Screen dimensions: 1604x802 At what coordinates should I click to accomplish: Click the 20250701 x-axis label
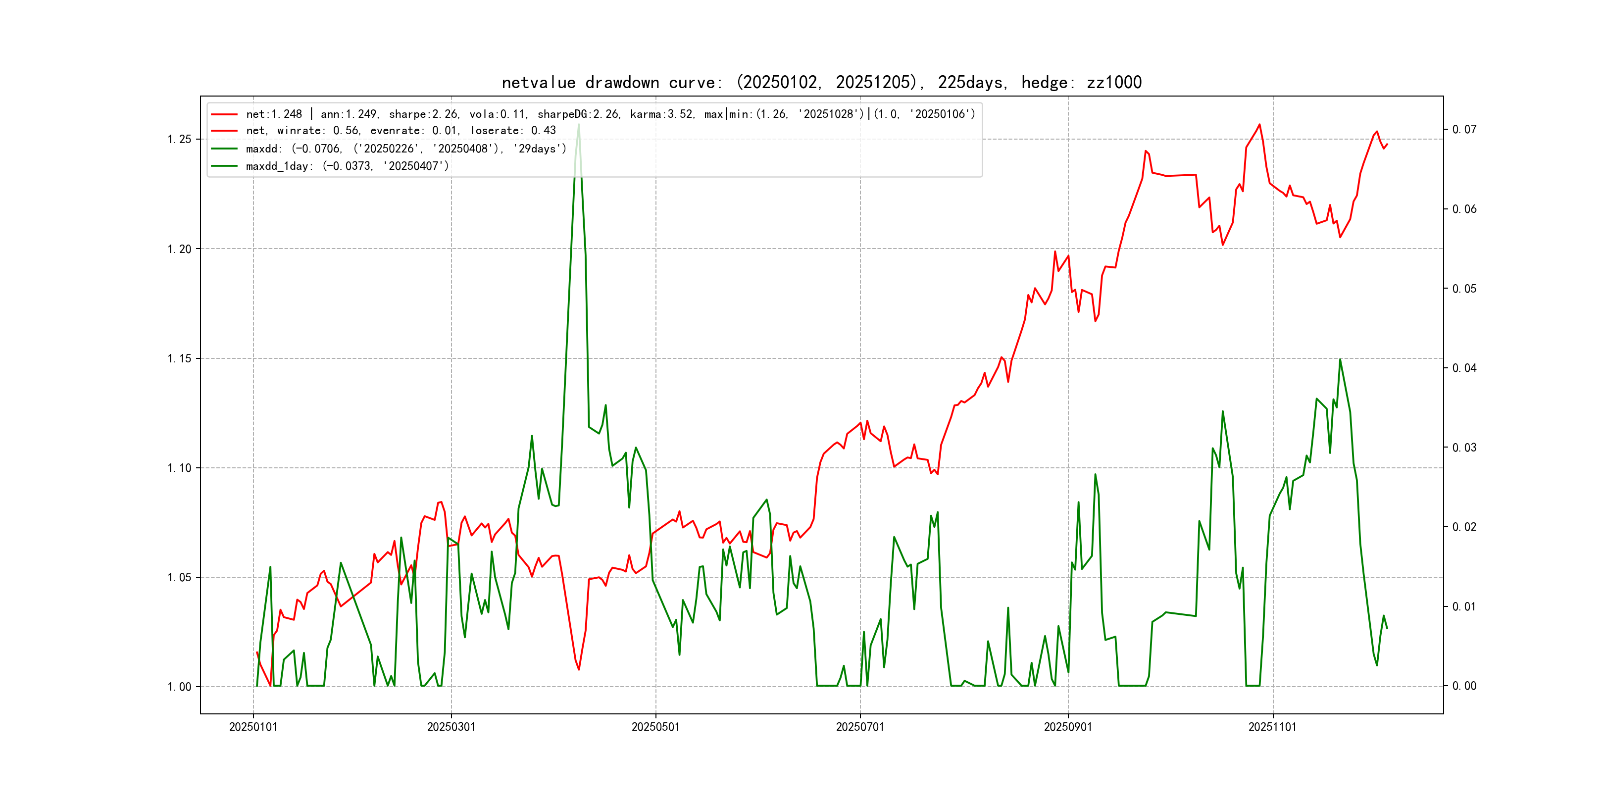pyautogui.click(x=860, y=727)
